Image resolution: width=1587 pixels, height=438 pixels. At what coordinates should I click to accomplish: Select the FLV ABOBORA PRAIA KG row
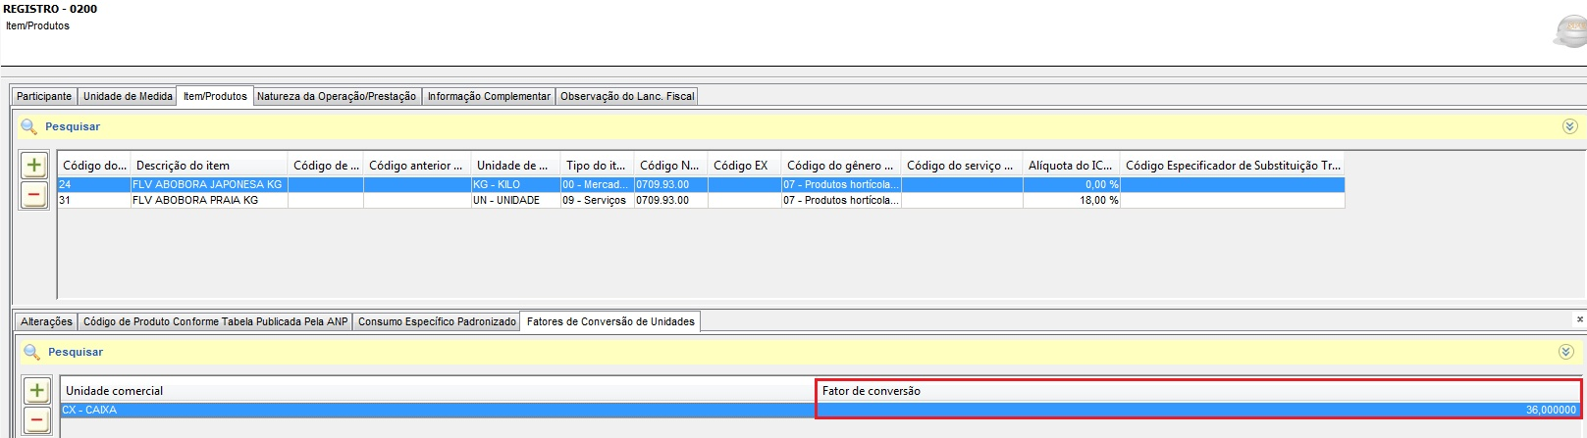point(195,200)
